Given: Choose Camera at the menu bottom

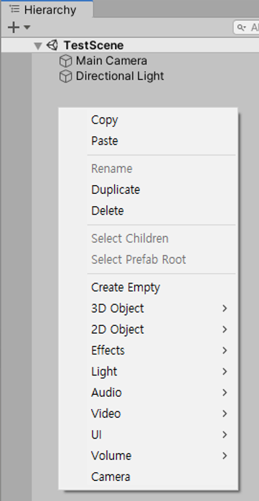Looking at the screenshot, I should pos(110,477).
